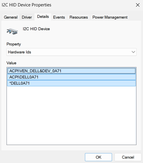Show the Resources tab
Screen dimensions: 143x163
click(x=79, y=17)
